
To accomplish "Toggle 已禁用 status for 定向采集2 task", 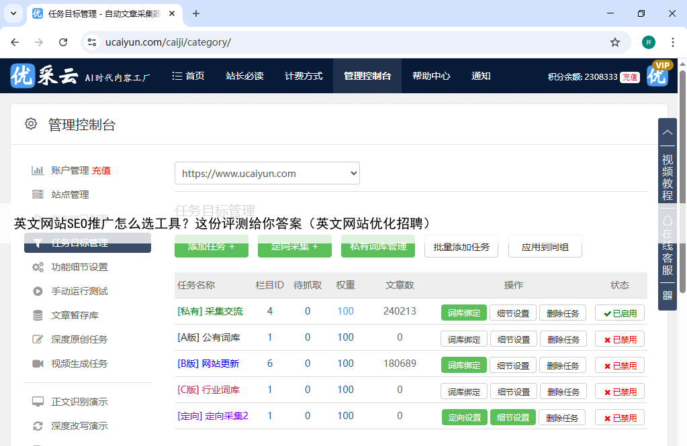I will (x=619, y=418).
